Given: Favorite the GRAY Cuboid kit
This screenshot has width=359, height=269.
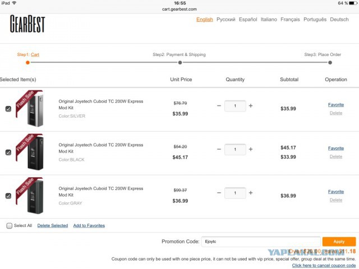Looking at the screenshot, I should 336,192.
